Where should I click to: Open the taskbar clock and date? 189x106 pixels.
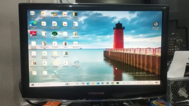(150, 83)
